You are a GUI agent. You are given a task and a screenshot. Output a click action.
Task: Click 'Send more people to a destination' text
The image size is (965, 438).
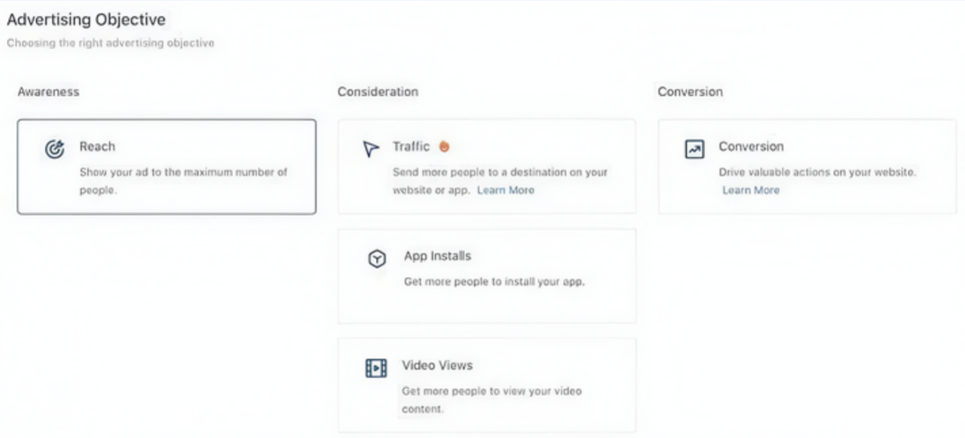pos(500,181)
